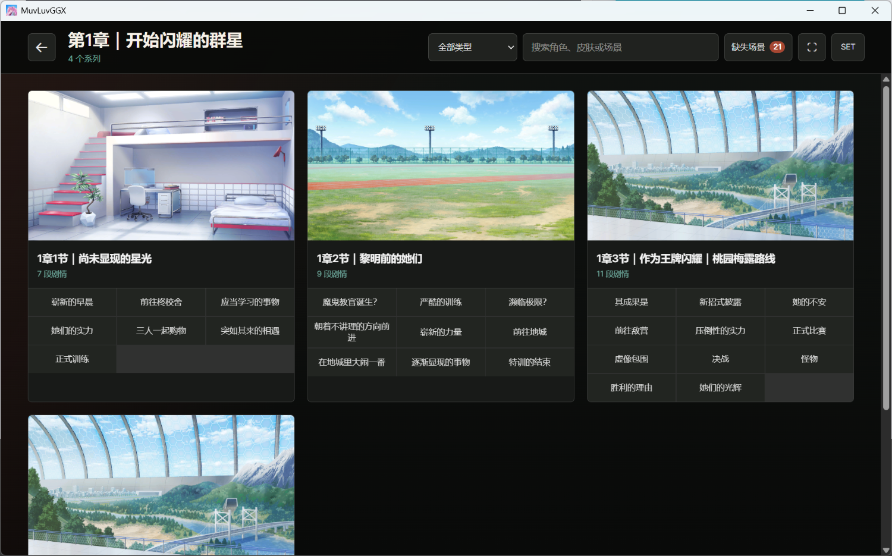Select episode 前往柊校舍
The width and height of the screenshot is (892, 556).
[161, 302]
